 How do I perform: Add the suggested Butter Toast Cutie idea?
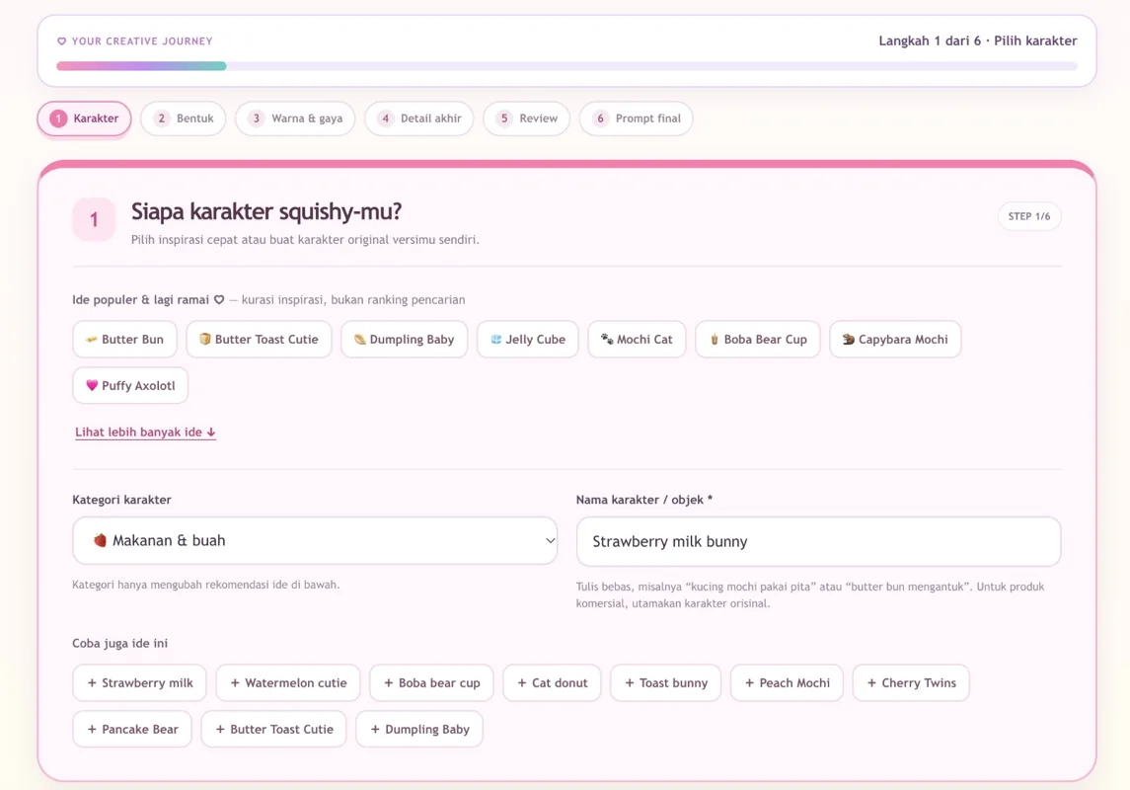coord(273,729)
